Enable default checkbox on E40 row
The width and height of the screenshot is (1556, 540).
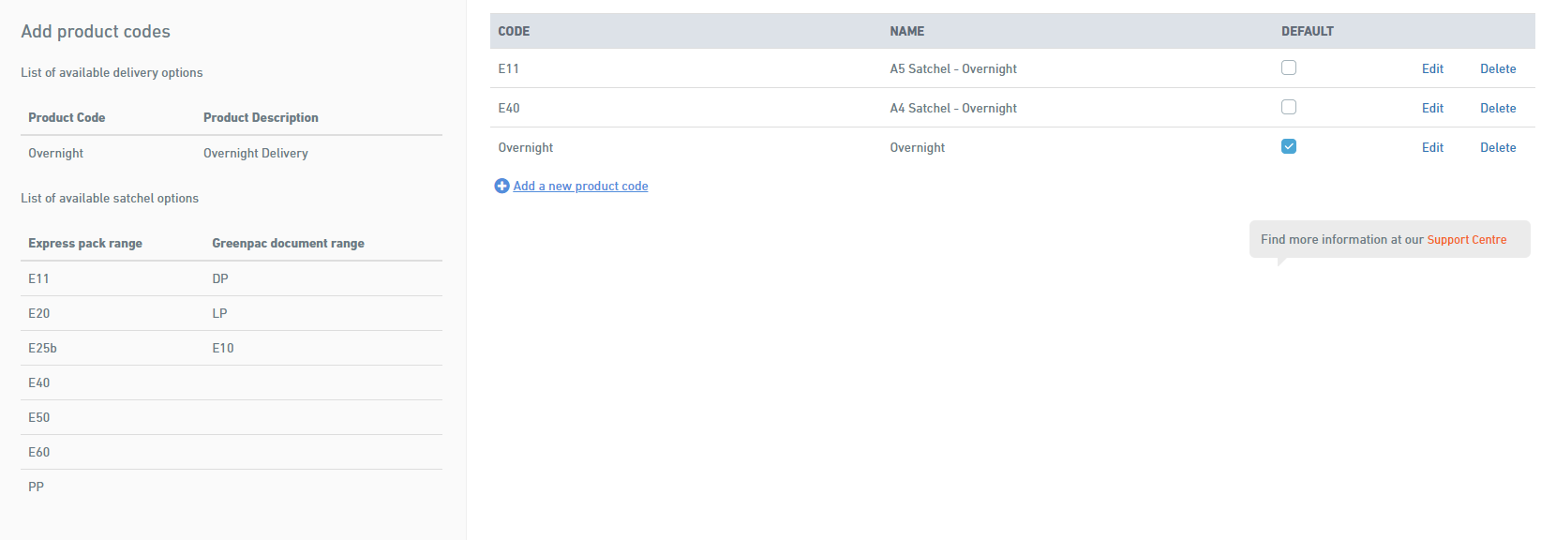click(x=1289, y=107)
